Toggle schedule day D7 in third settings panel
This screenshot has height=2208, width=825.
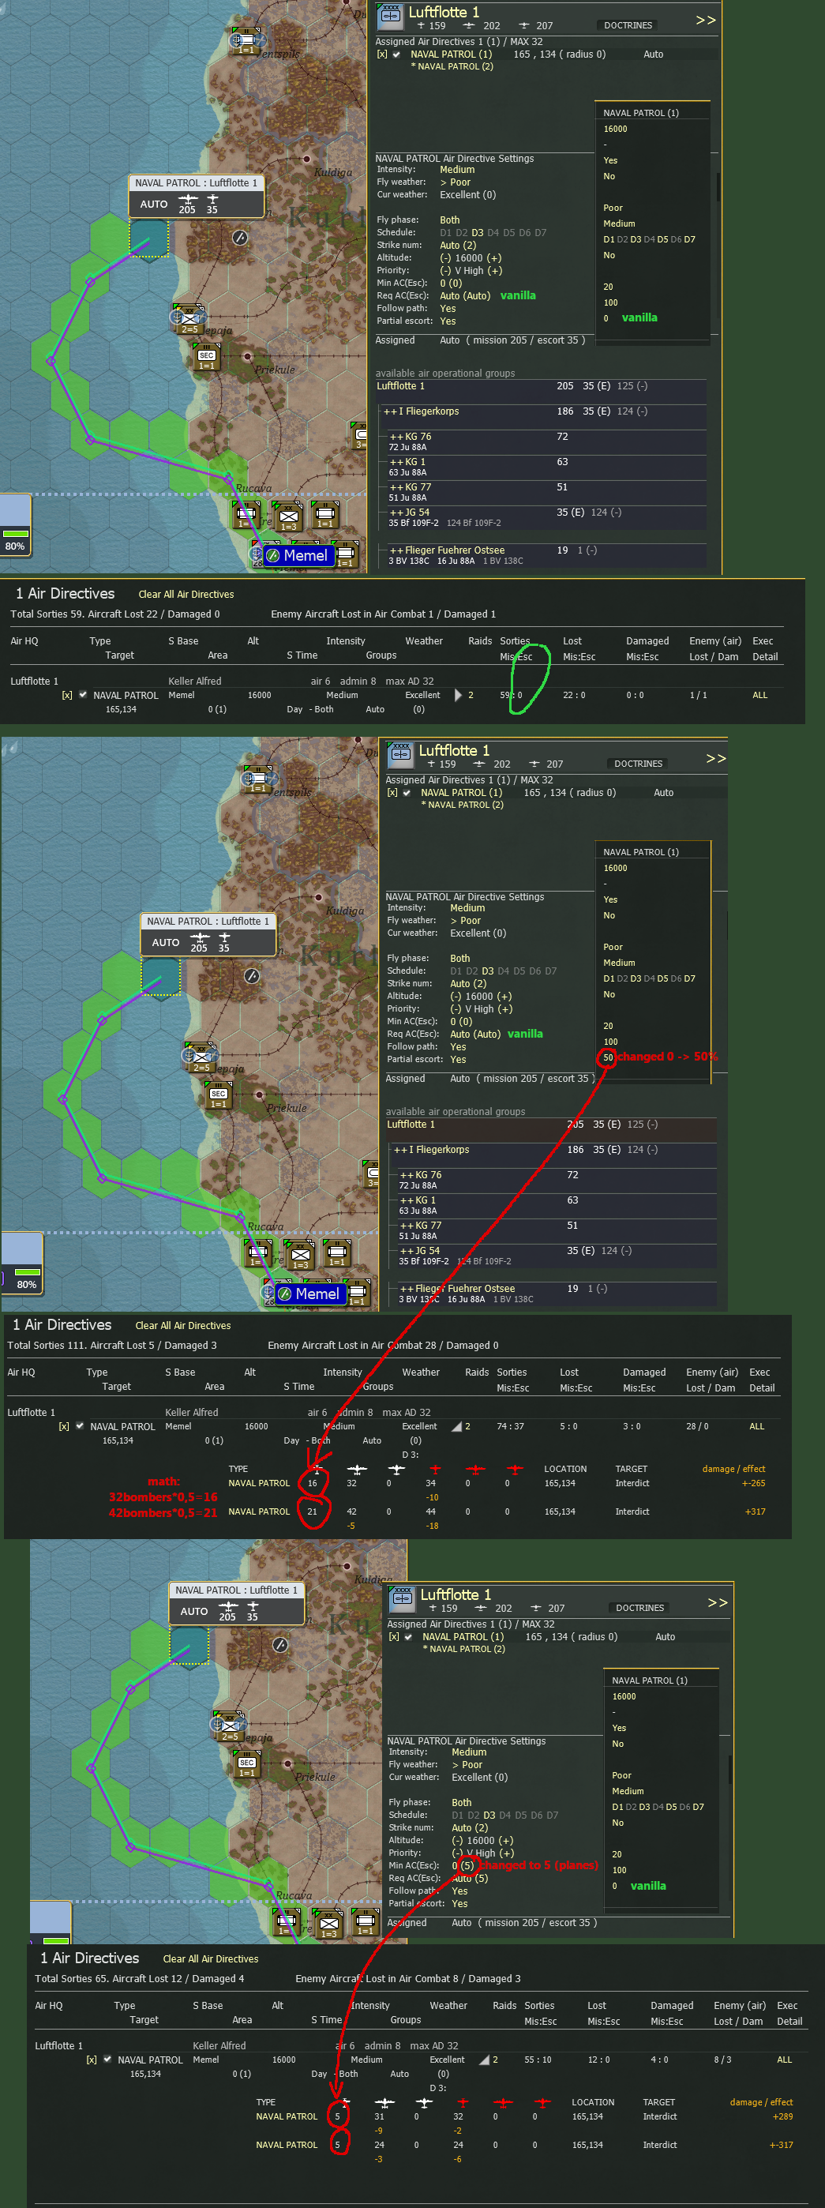552,1816
